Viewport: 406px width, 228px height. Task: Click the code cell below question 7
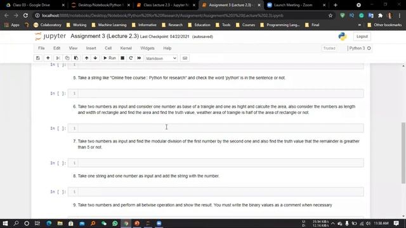click(x=216, y=163)
